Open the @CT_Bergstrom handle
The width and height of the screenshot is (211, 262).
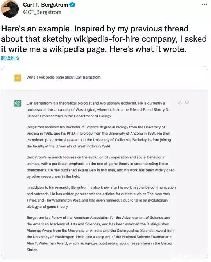[42, 12]
